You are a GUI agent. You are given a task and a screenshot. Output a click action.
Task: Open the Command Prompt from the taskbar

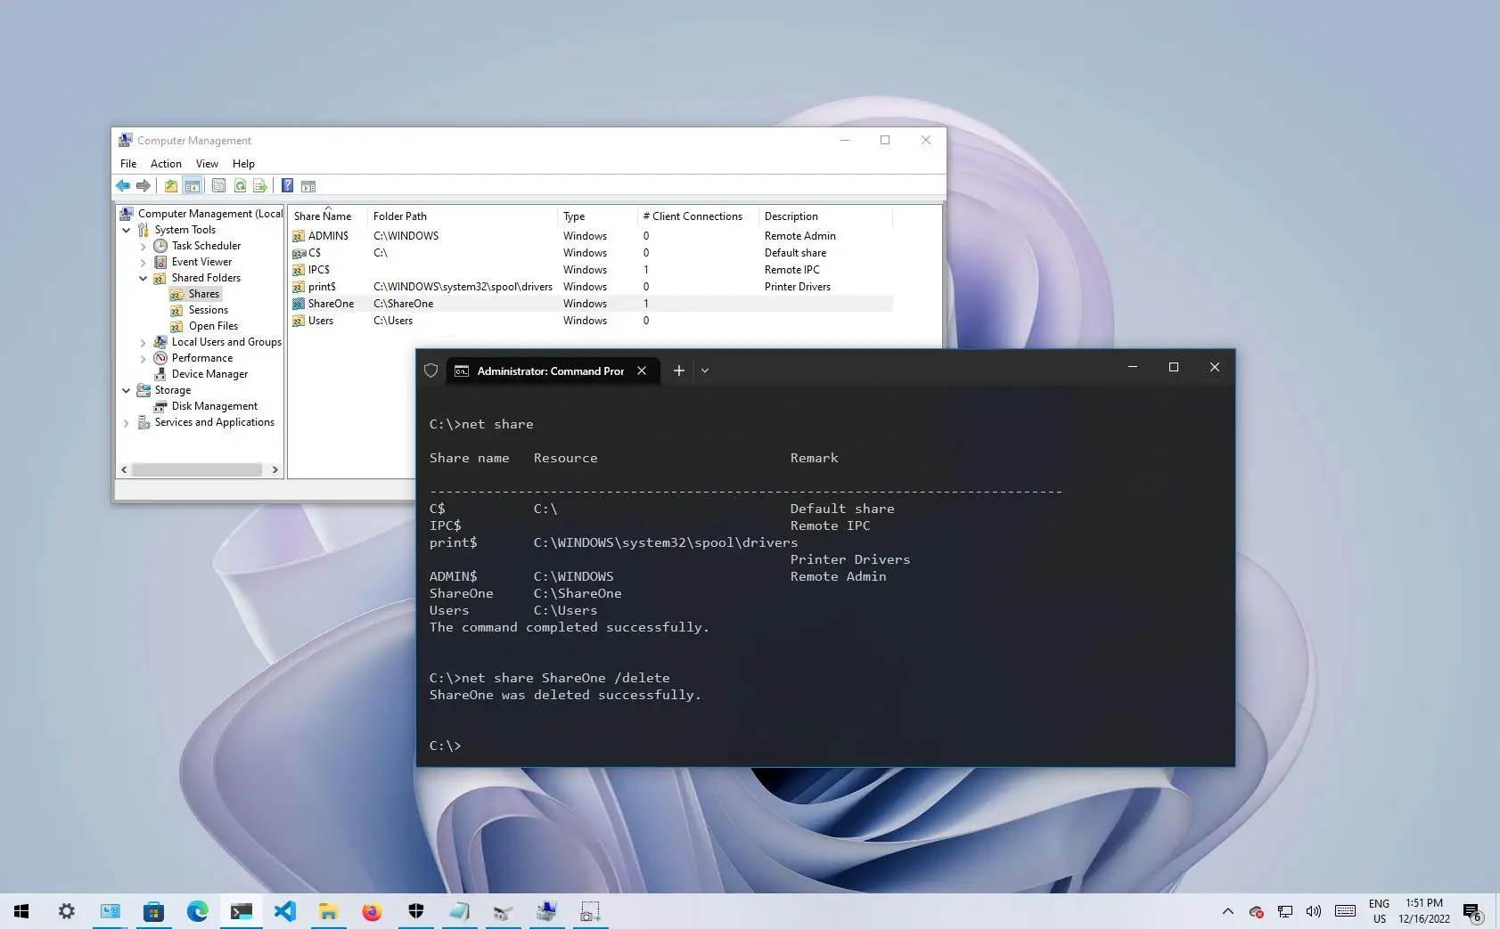tap(242, 911)
